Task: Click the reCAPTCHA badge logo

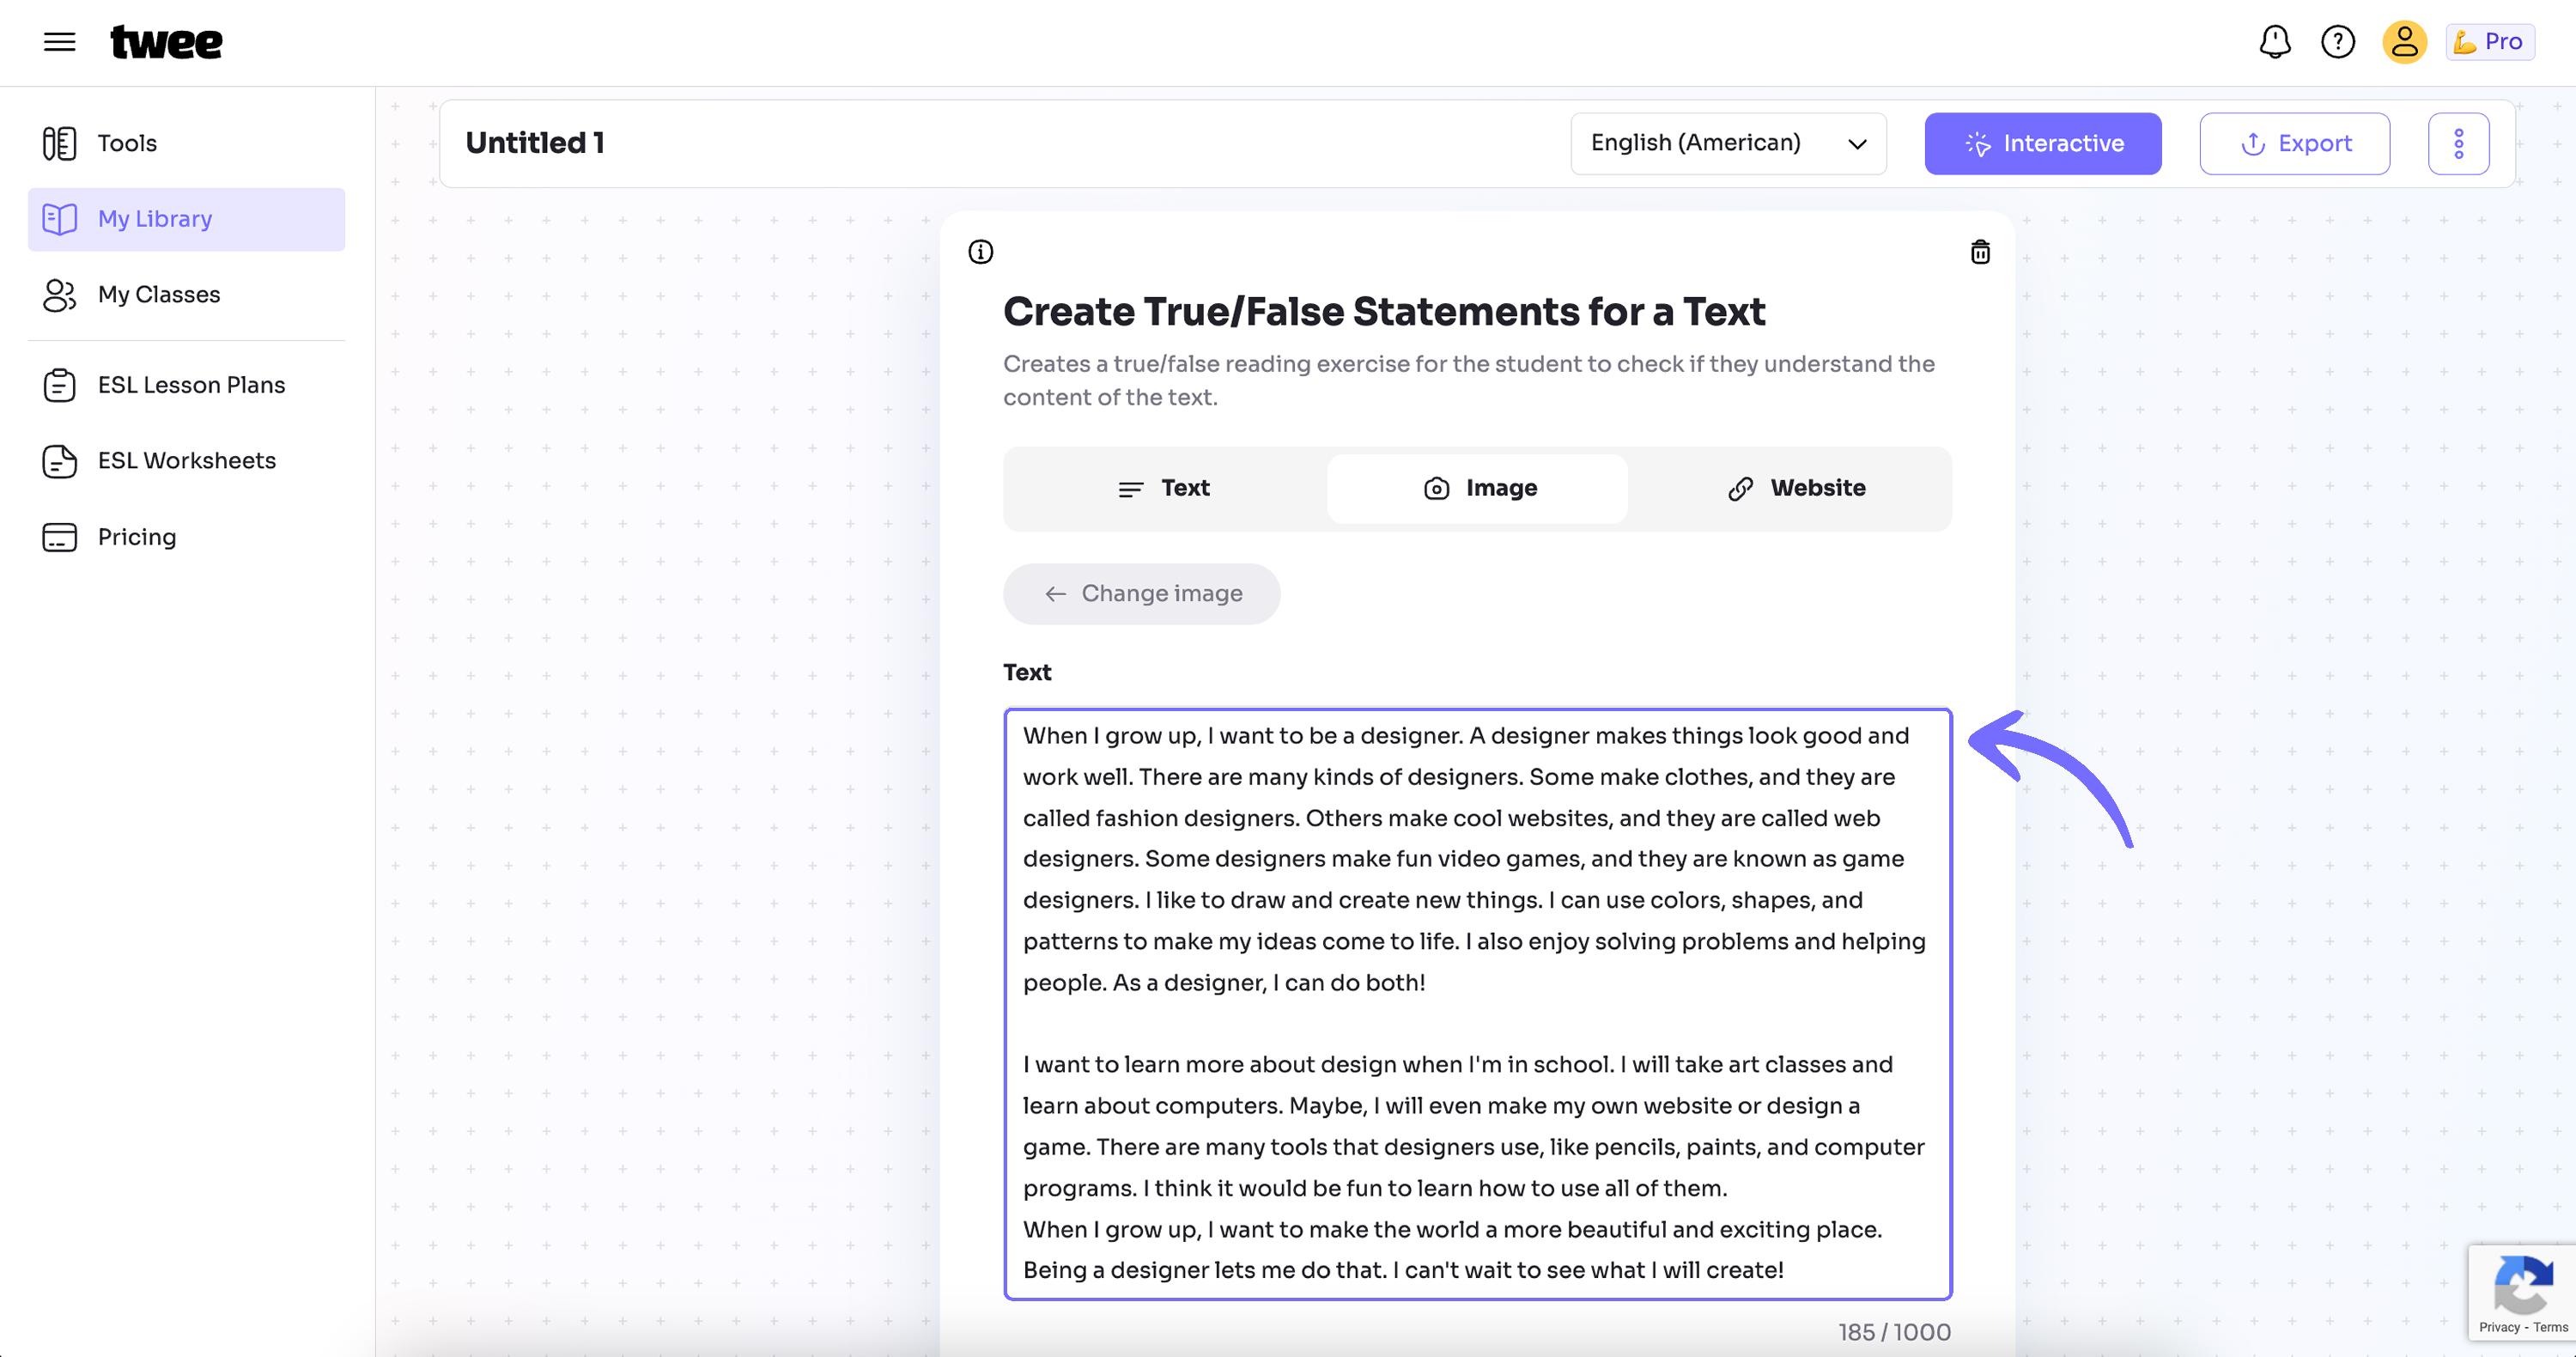Action: click(2524, 1284)
